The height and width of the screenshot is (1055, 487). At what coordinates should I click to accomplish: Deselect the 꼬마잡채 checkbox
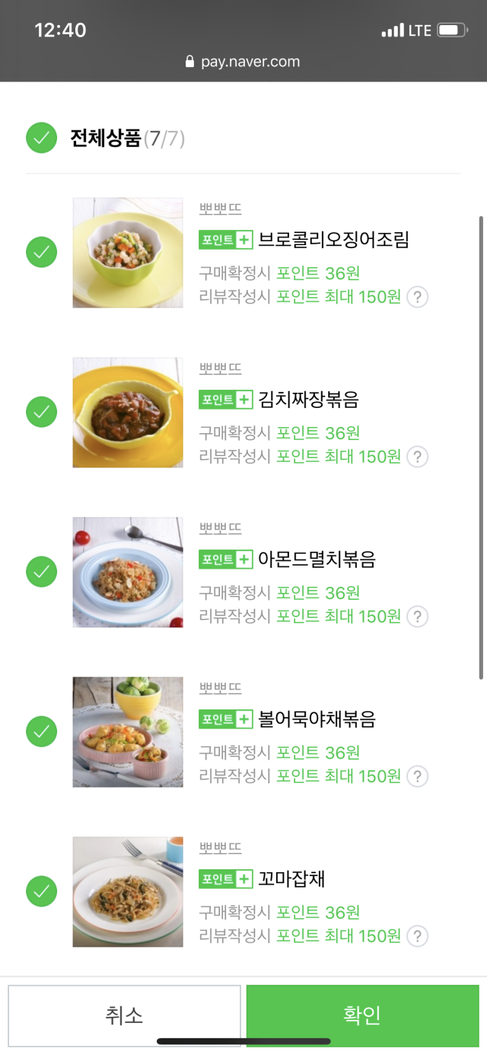(42, 891)
